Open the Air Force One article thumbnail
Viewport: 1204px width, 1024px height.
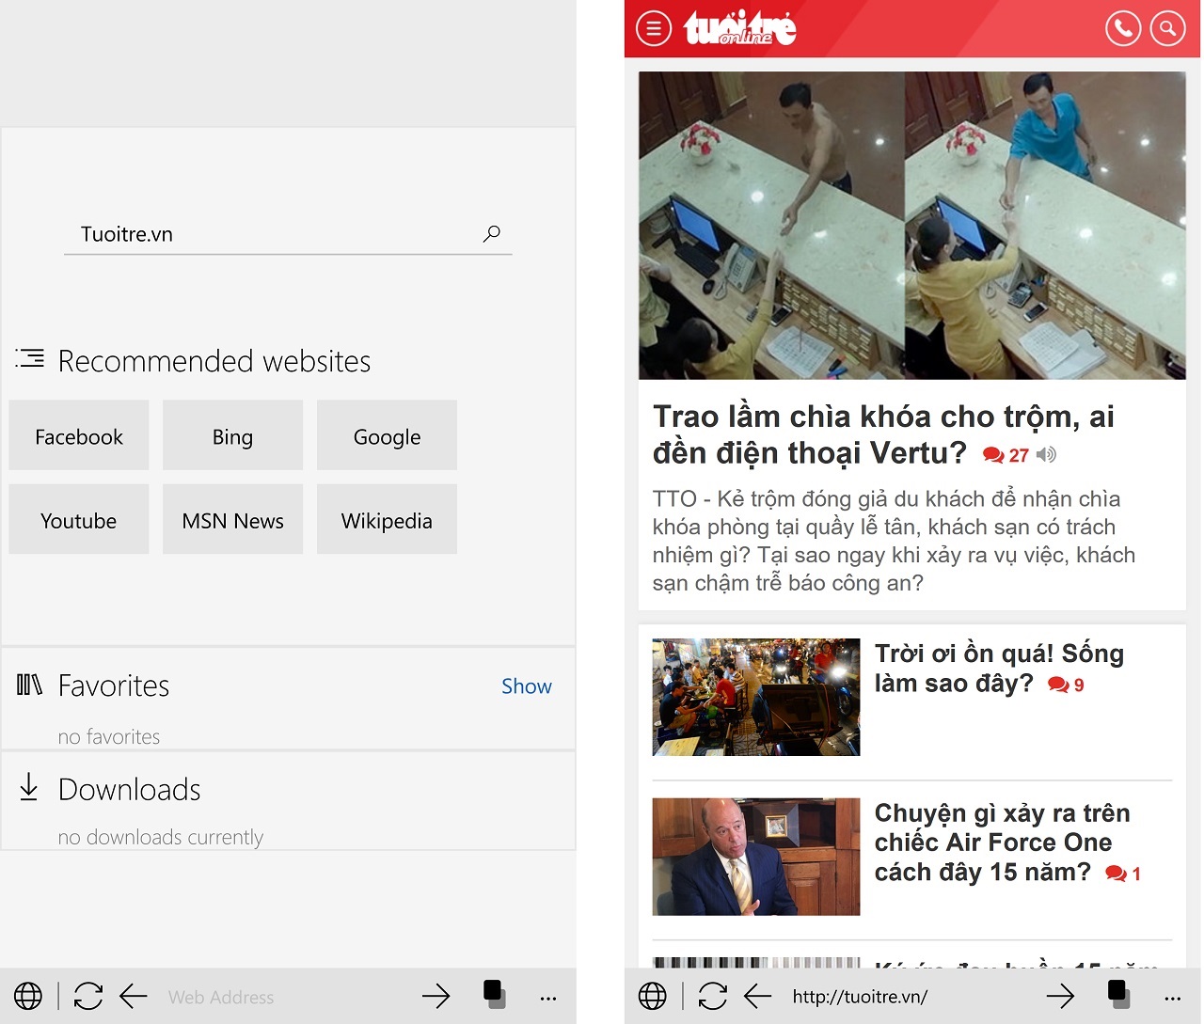(756, 857)
